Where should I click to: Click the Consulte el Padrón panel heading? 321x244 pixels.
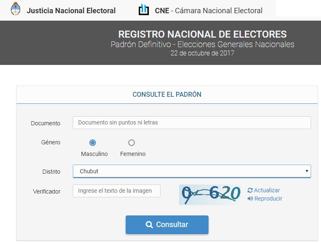(x=167, y=94)
